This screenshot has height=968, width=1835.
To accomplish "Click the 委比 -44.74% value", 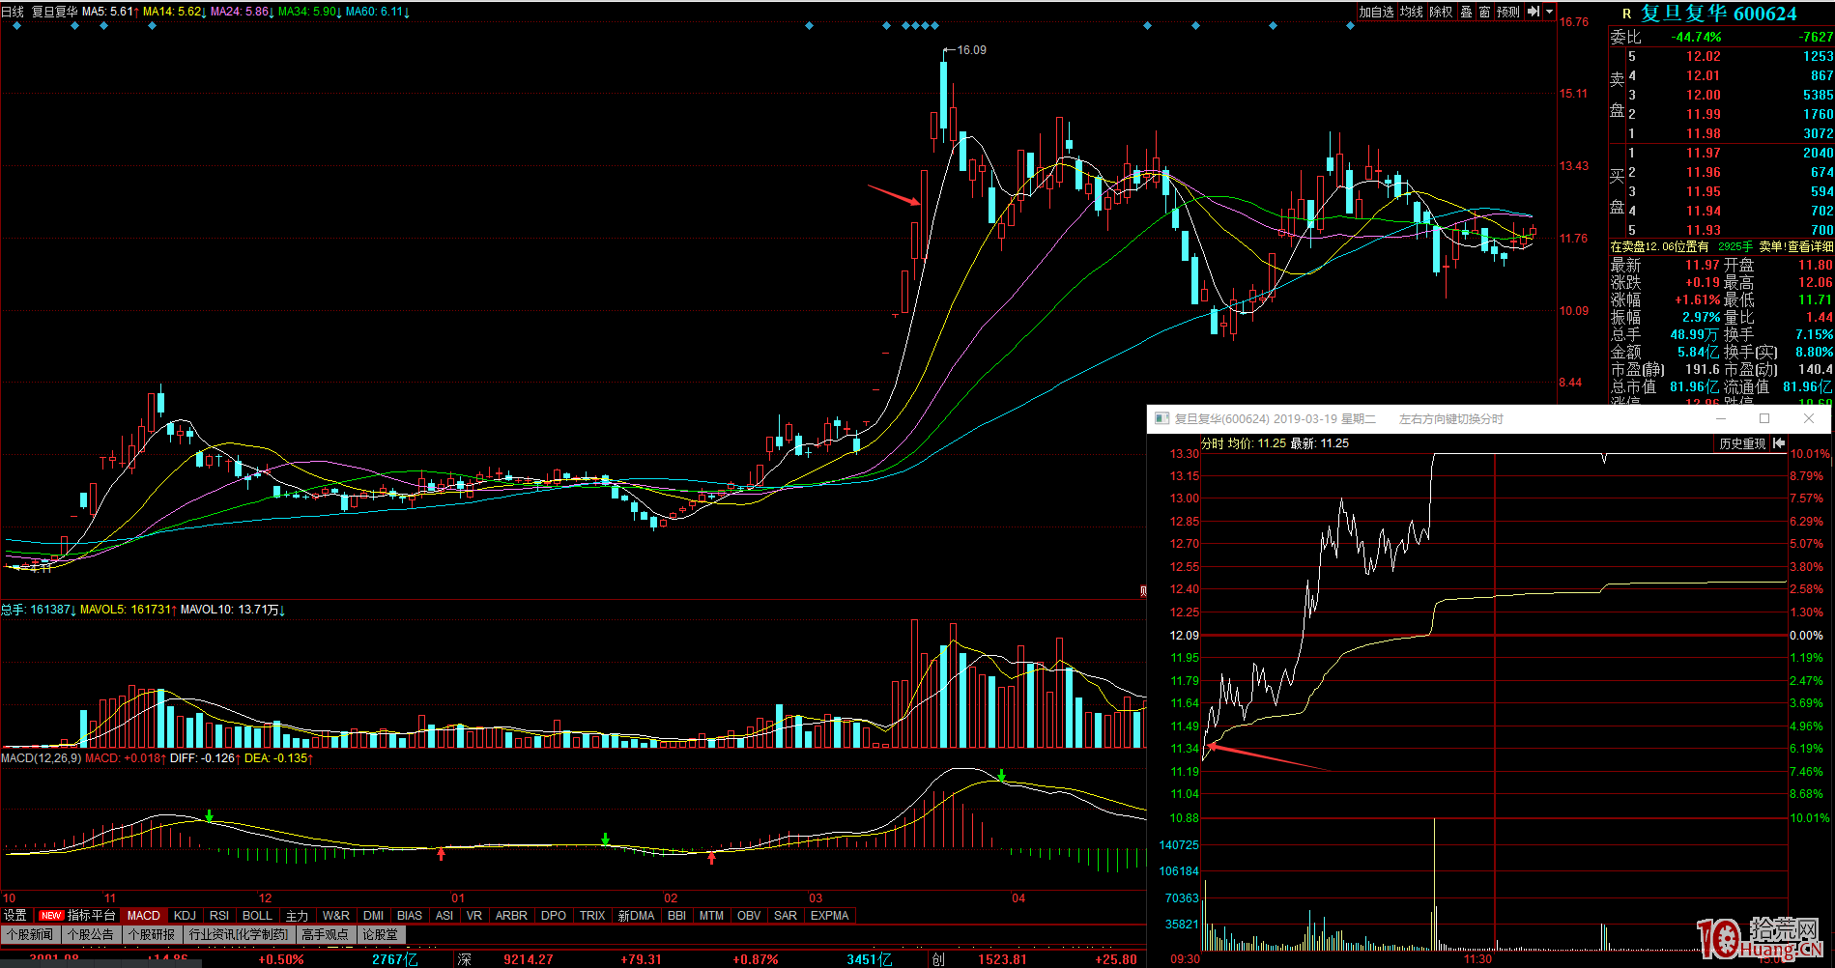I will point(1696,37).
